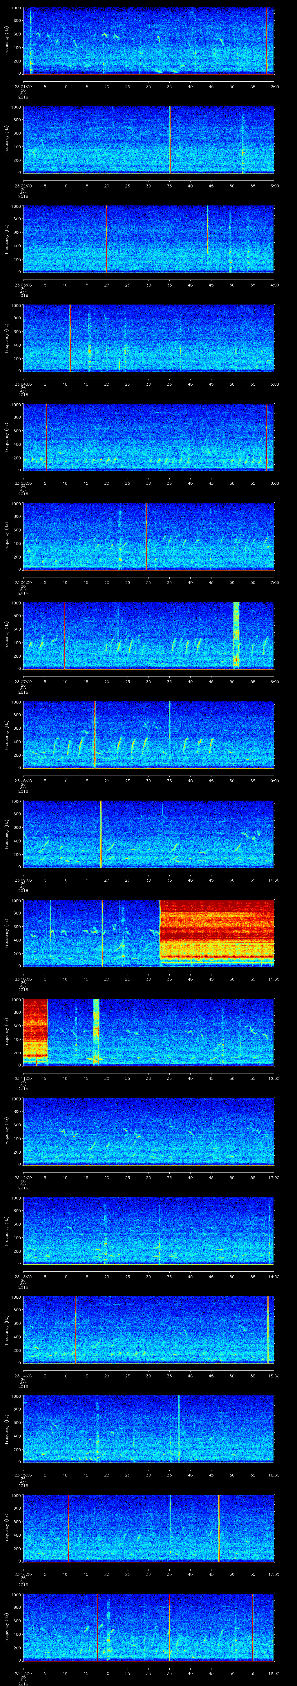The height and width of the screenshot is (1686, 297).
Task: Click the 17:00 end time label
Action: 274,1574
